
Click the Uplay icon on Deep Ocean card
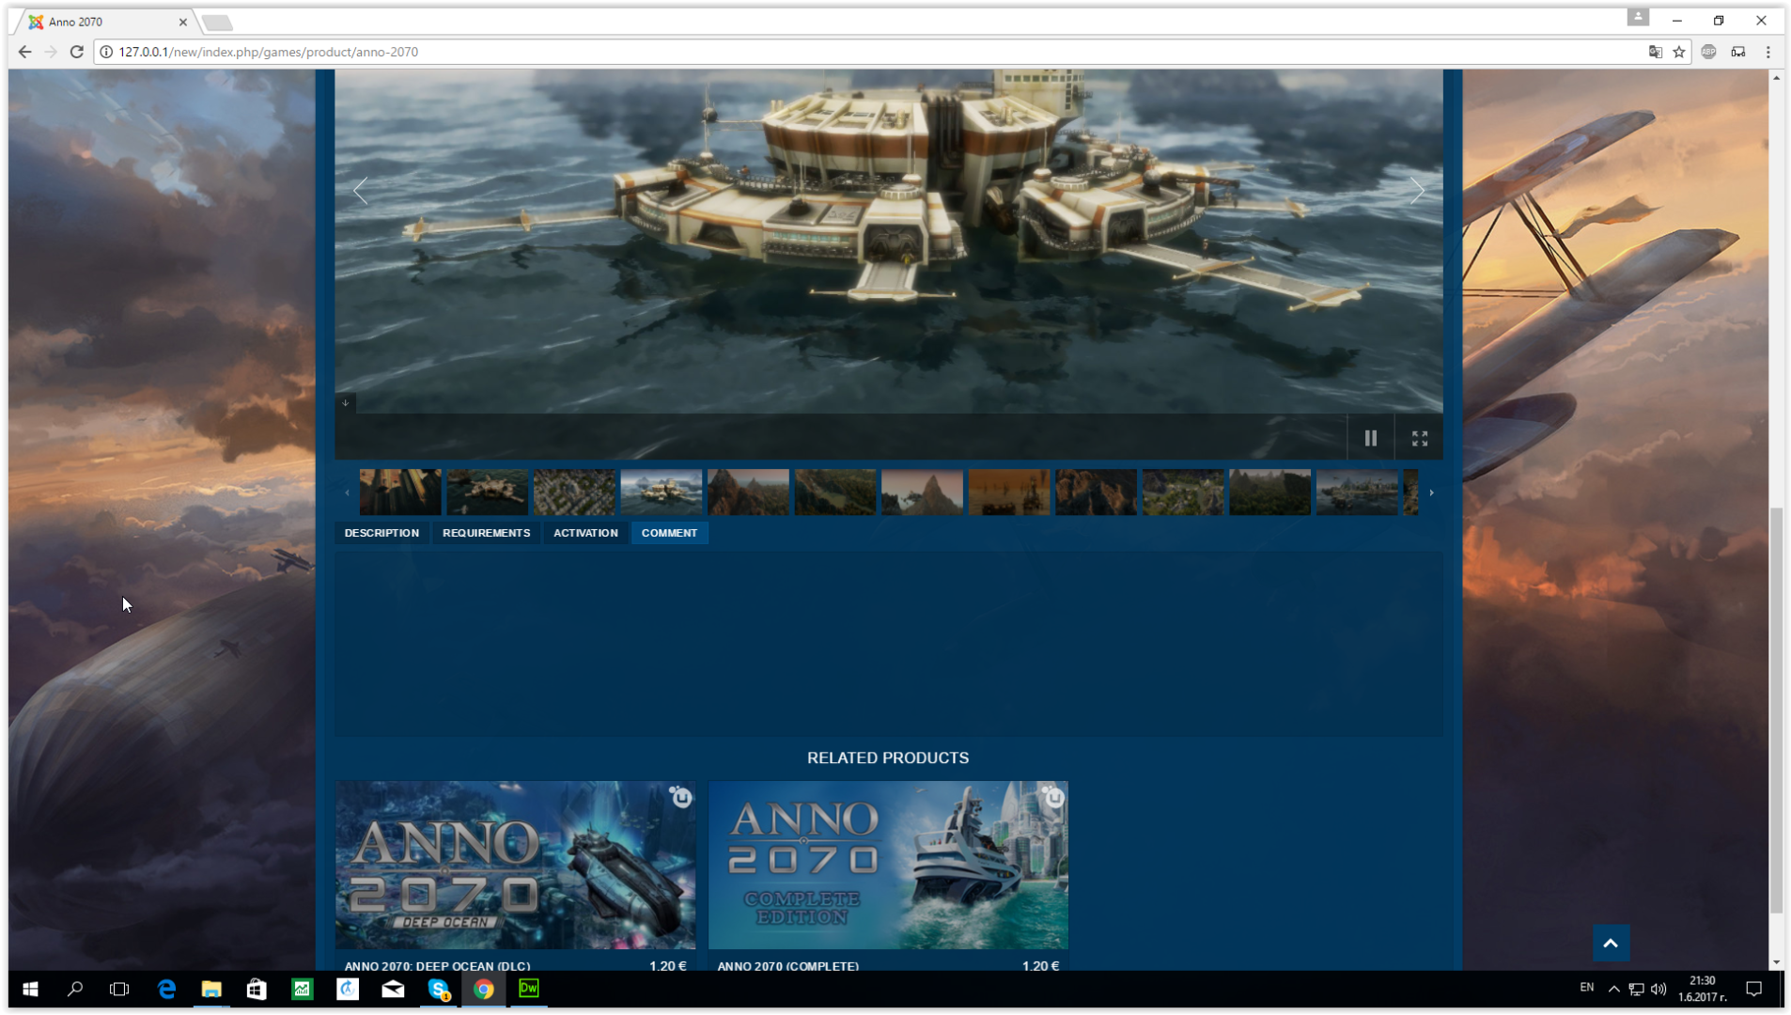click(x=681, y=797)
